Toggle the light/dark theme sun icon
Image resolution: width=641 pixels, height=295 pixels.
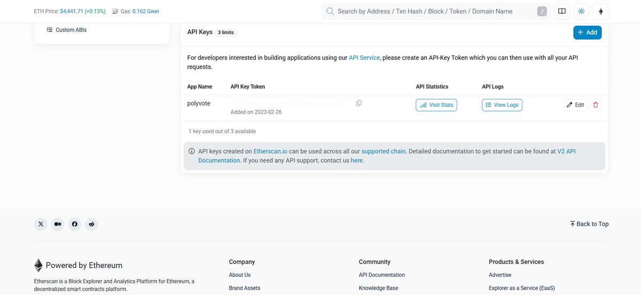[581, 11]
